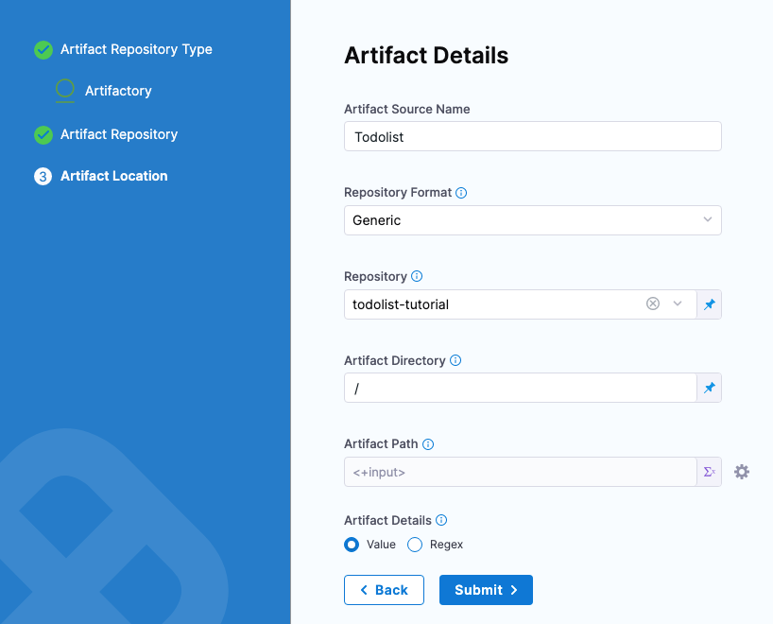Screen dimensions: 773x624
Task: Go to Artifact Repository Type step
Action: tap(136, 49)
